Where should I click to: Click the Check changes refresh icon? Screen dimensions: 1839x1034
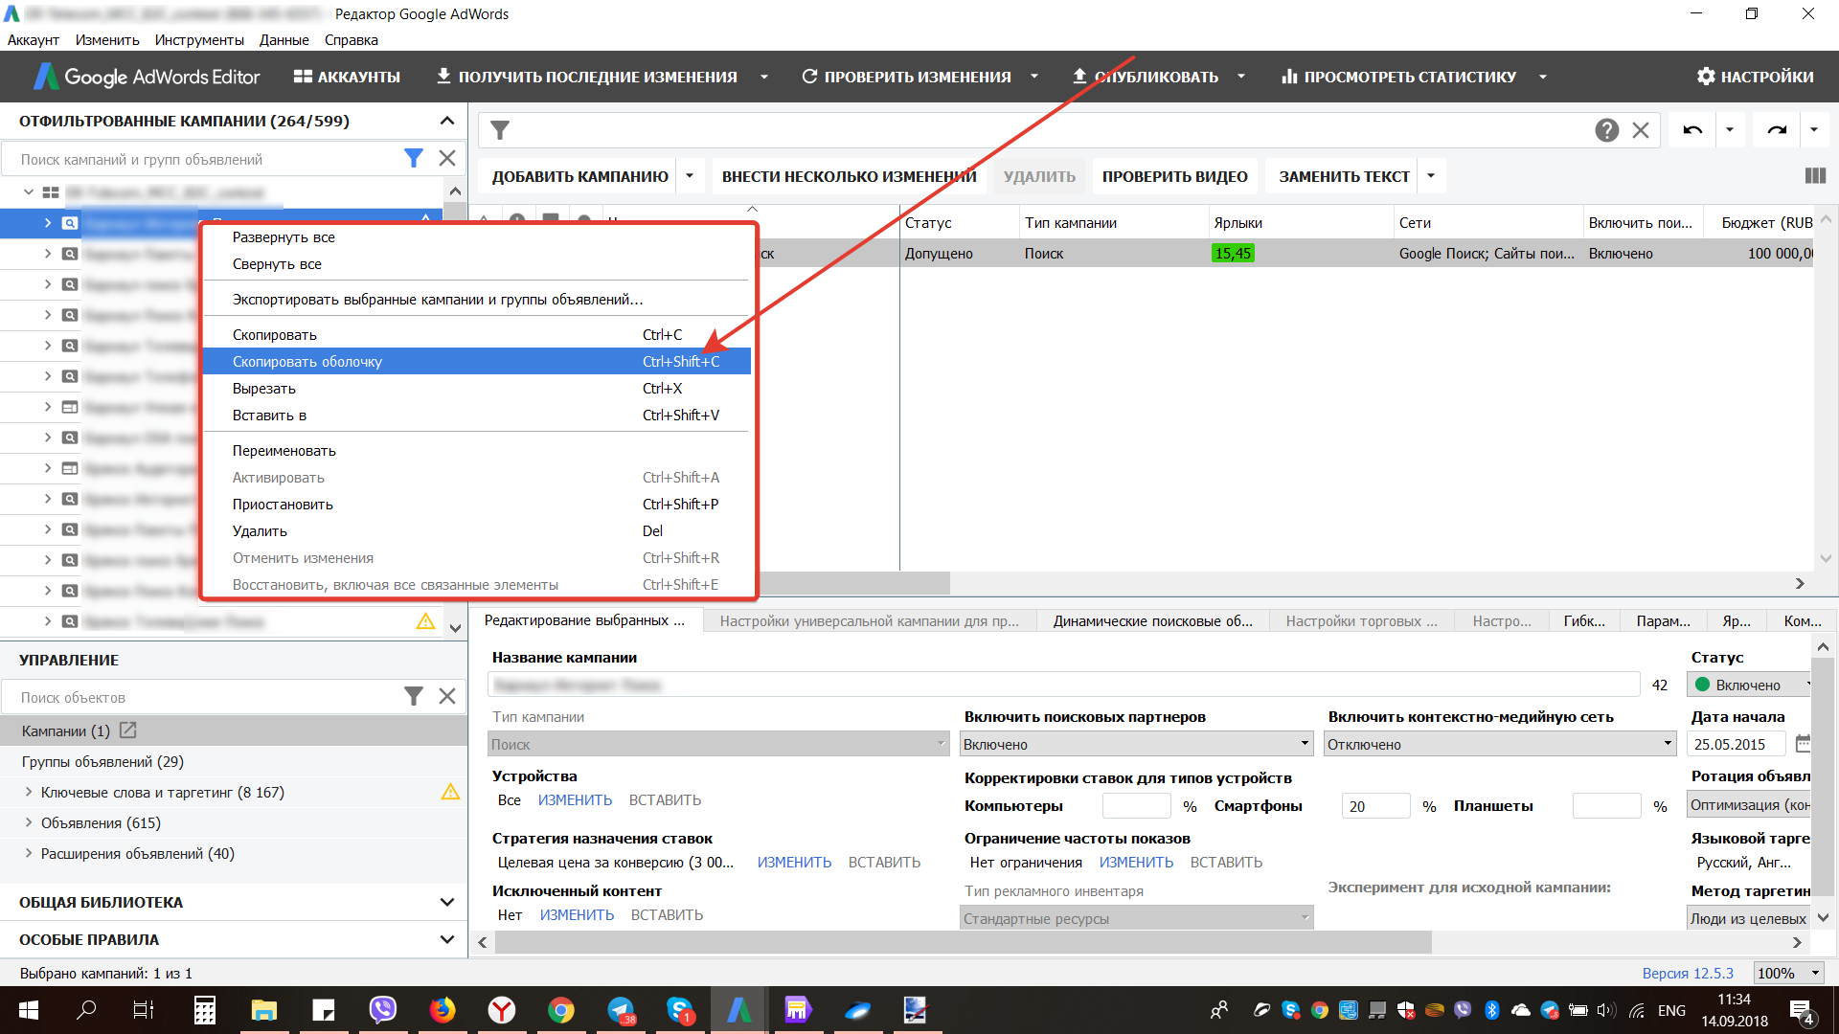click(x=809, y=76)
